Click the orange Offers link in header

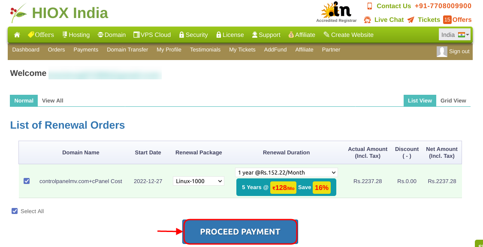462,20
